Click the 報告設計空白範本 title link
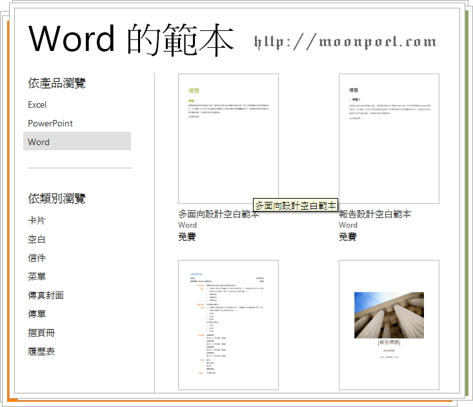The height and width of the screenshot is (407, 473). tap(375, 214)
